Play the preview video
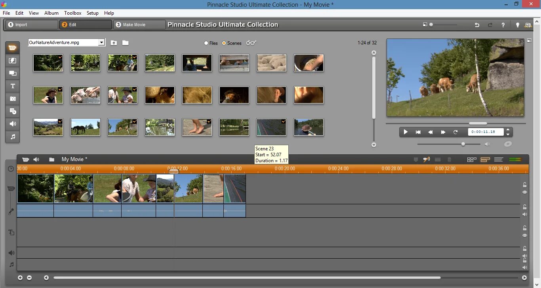The image size is (541, 288). click(405, 132)
